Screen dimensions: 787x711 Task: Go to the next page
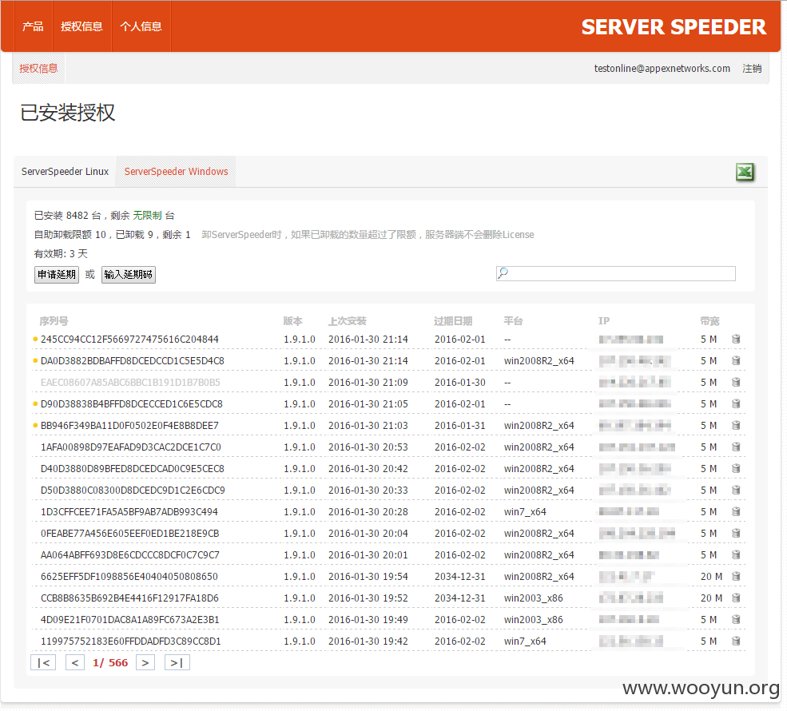click(145, 663)
